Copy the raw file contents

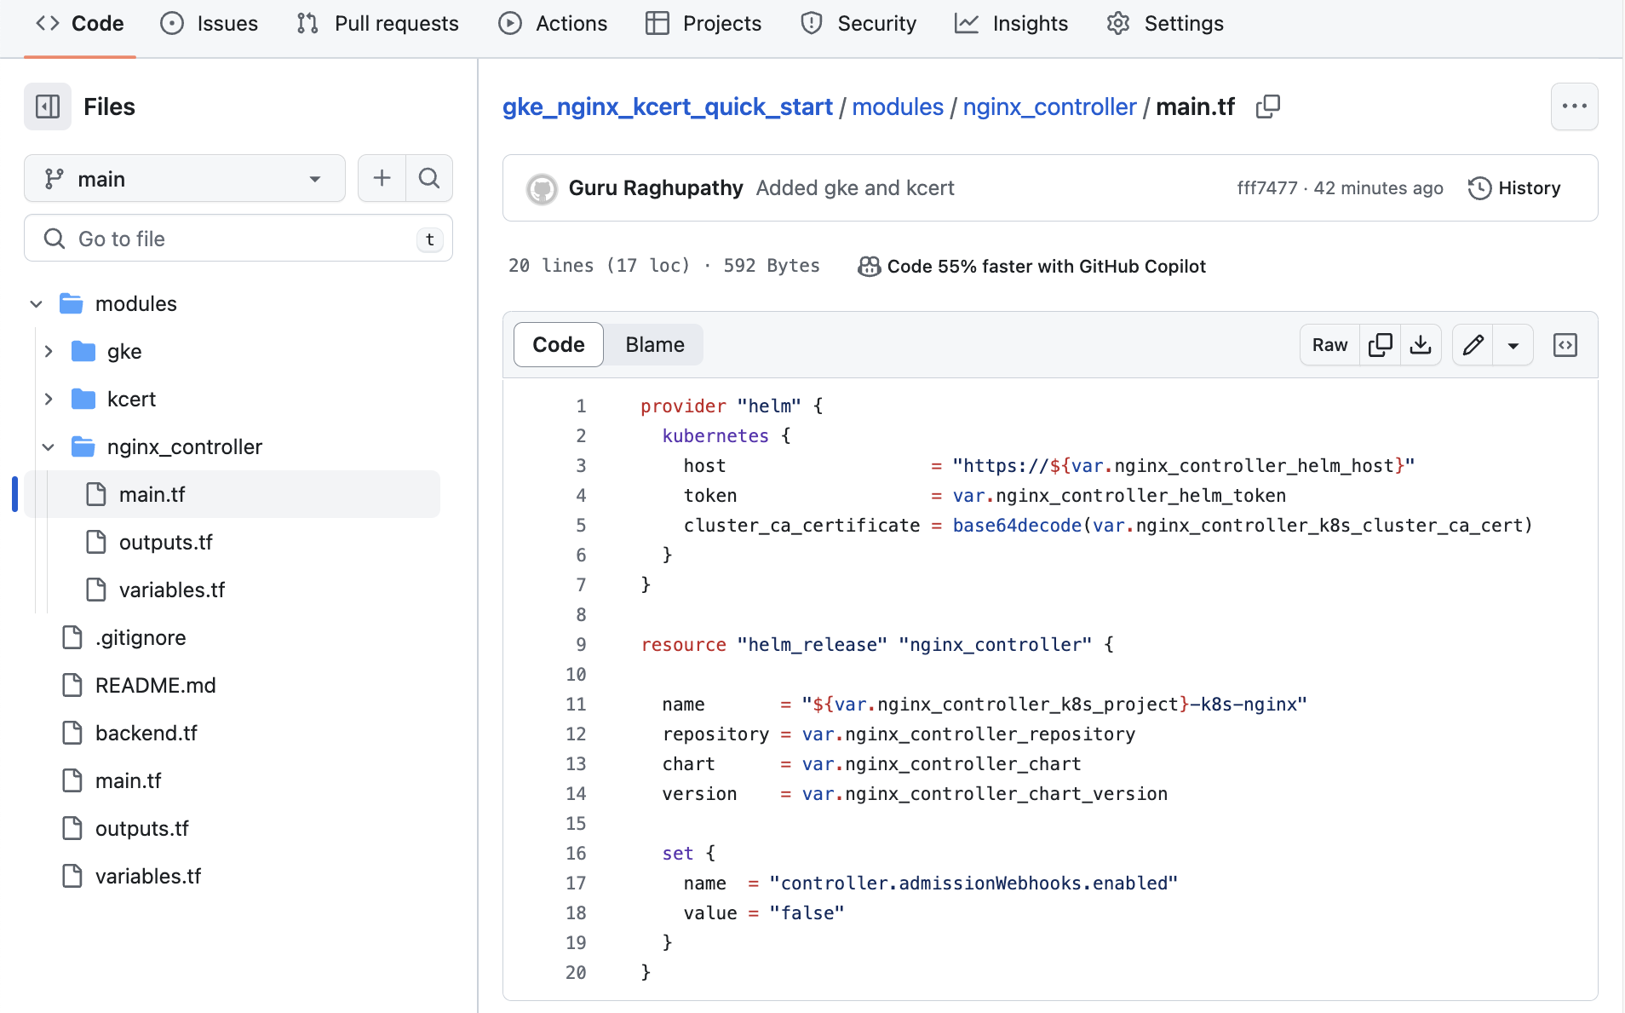[x=1381, y=344]
